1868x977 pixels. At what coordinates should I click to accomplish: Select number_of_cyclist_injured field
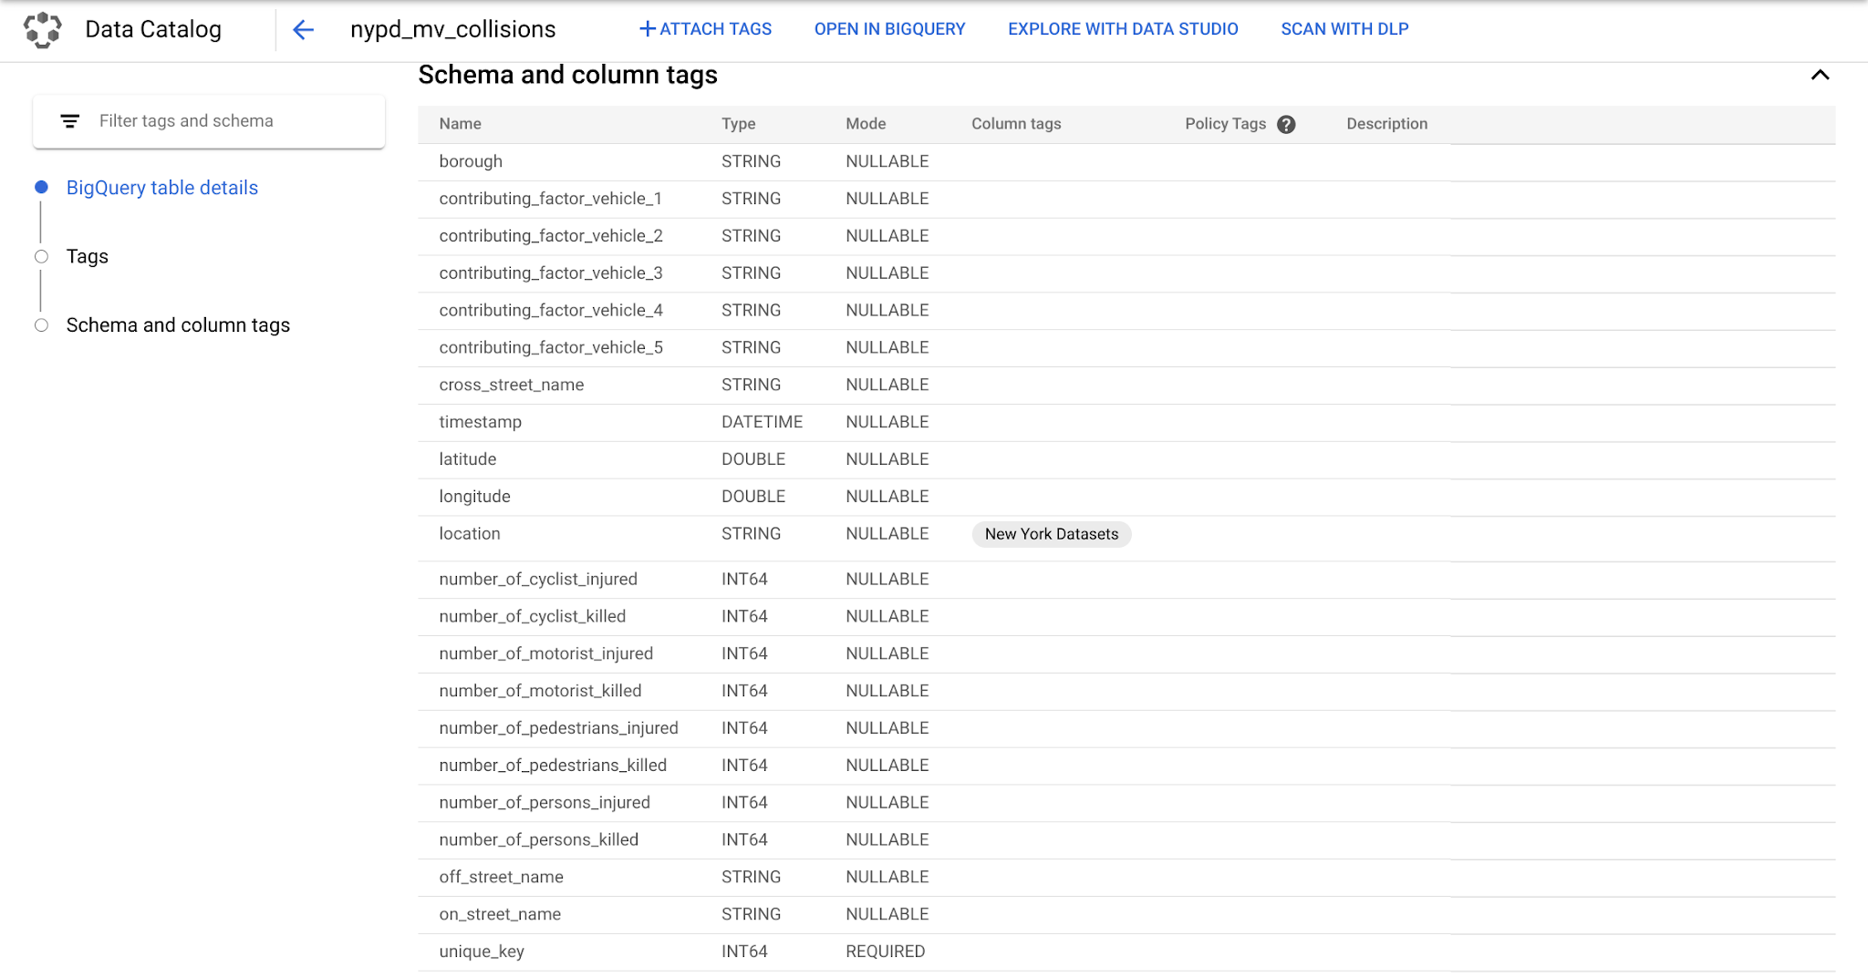[x=538, y=580]
